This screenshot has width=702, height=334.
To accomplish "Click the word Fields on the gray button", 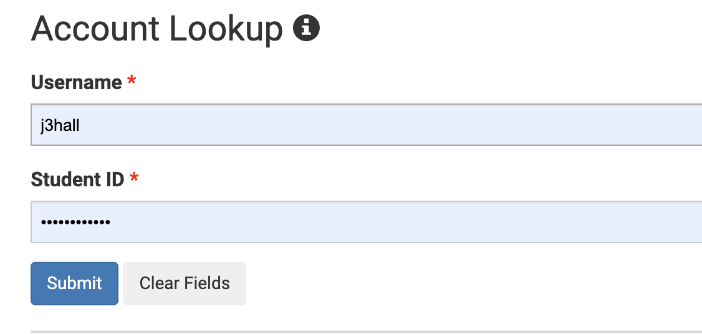I will [x=208, y=284].
